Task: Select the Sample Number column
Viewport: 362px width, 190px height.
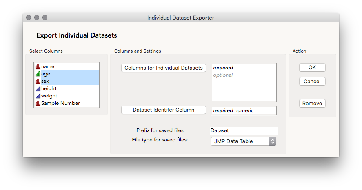Action: (67, 103)
